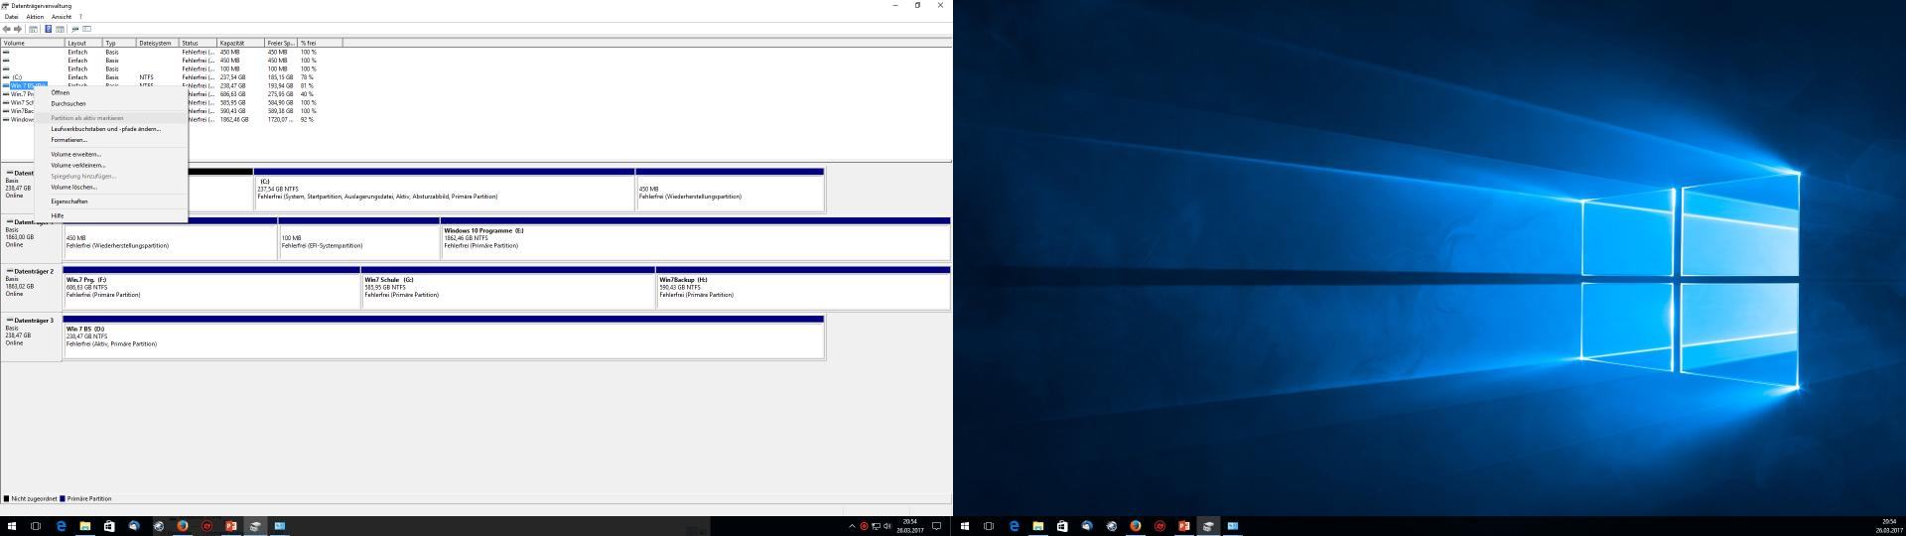The width and height of the screenshot is (1906, 536).
Task: Click the Back arrow in Datenträgerverwaltung toolbar
Action: [7, 29]
